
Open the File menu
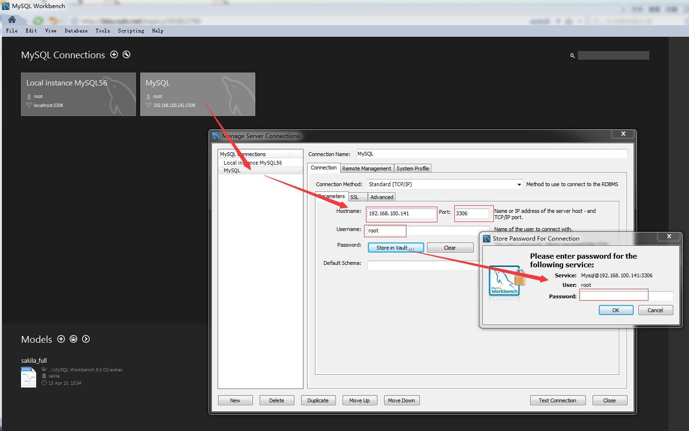click(12, 31)
